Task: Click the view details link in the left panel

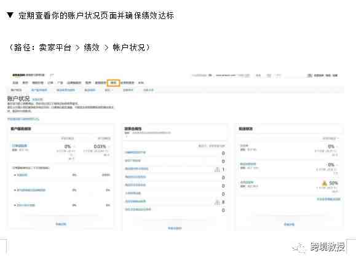Action: point(61,224)
